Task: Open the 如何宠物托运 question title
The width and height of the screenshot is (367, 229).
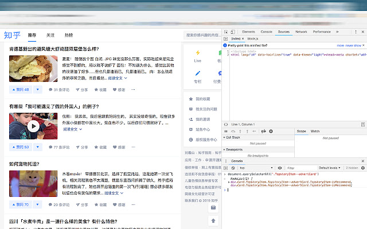Action: click(x=24, y=164)
